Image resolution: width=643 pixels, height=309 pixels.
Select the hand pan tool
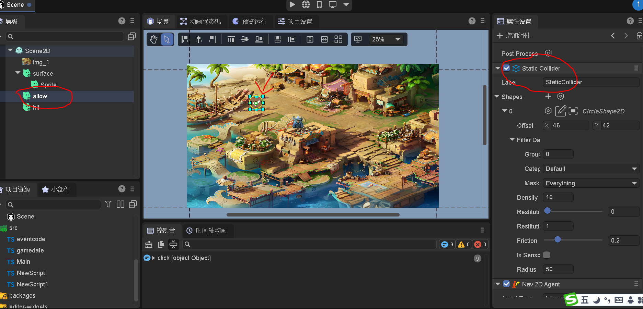[x=153, y=39]
